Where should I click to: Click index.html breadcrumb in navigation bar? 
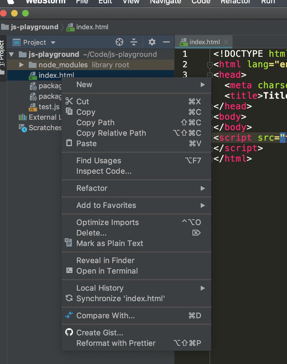(88, 27)
